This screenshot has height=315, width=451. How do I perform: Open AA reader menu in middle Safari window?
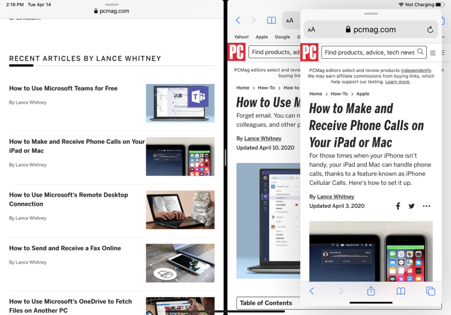tap(290, 21)
